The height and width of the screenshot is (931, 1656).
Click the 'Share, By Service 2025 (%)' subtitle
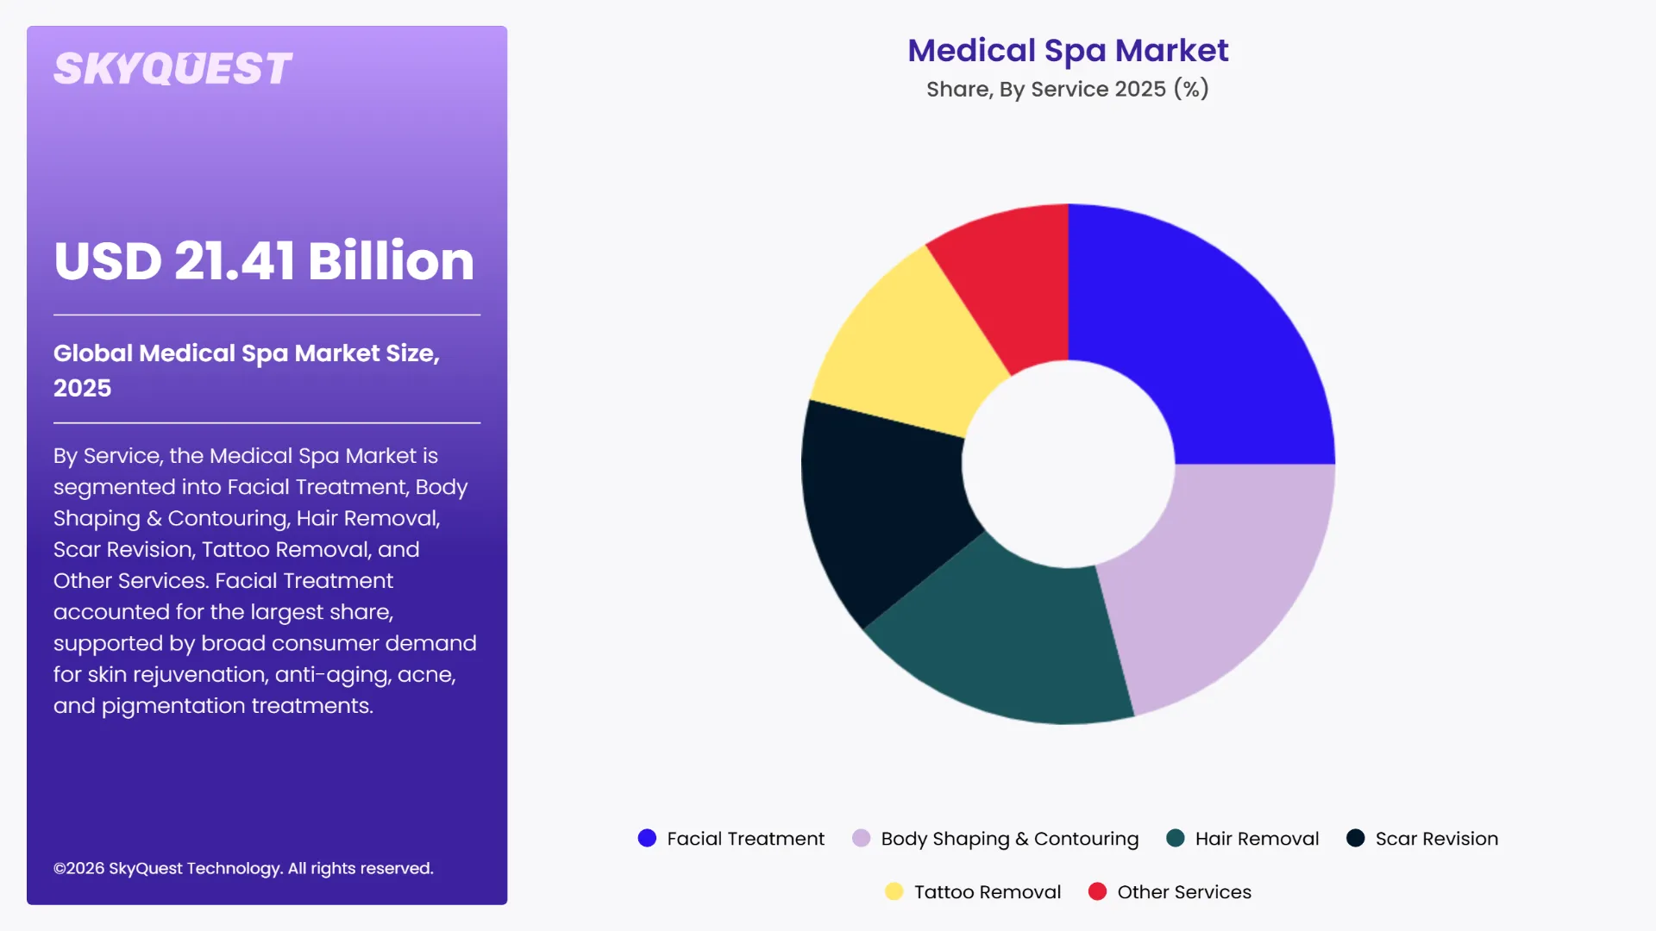pyautogui.click(x=1068, y=89)
